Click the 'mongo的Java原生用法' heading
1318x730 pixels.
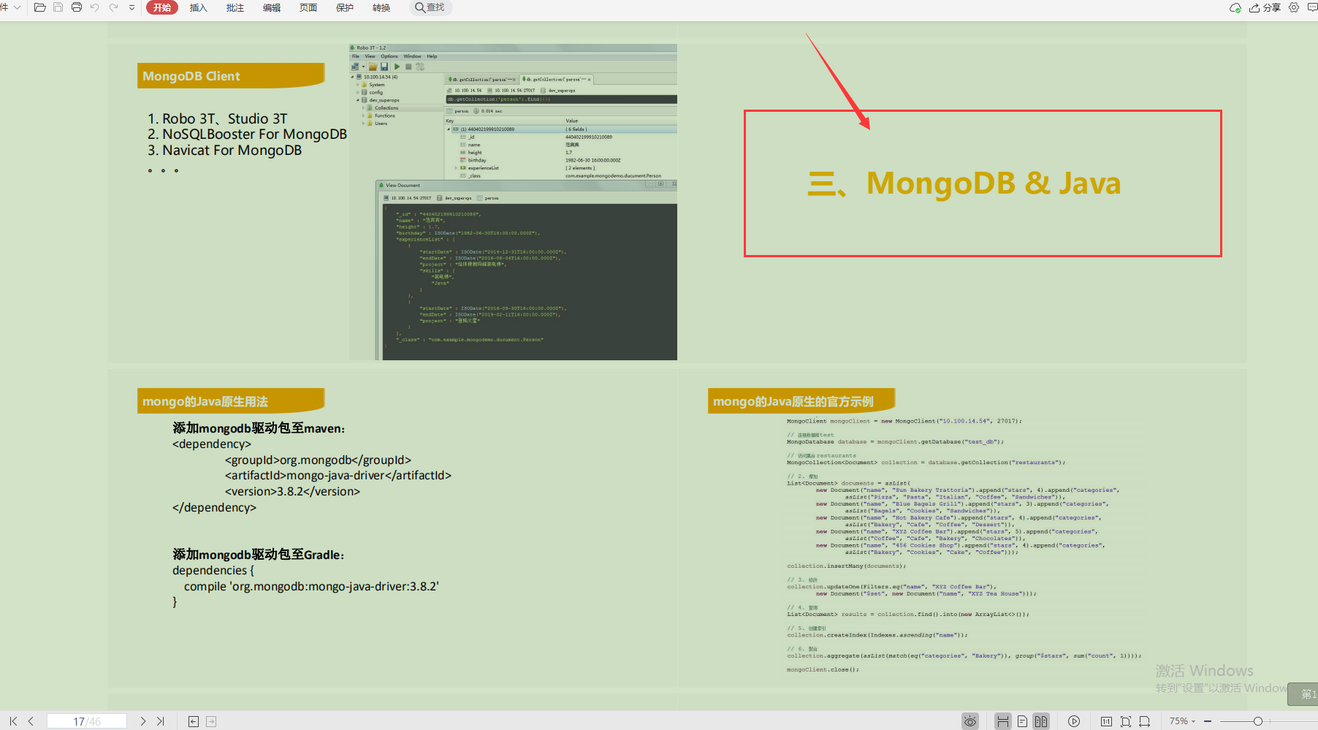pos(205,401)
